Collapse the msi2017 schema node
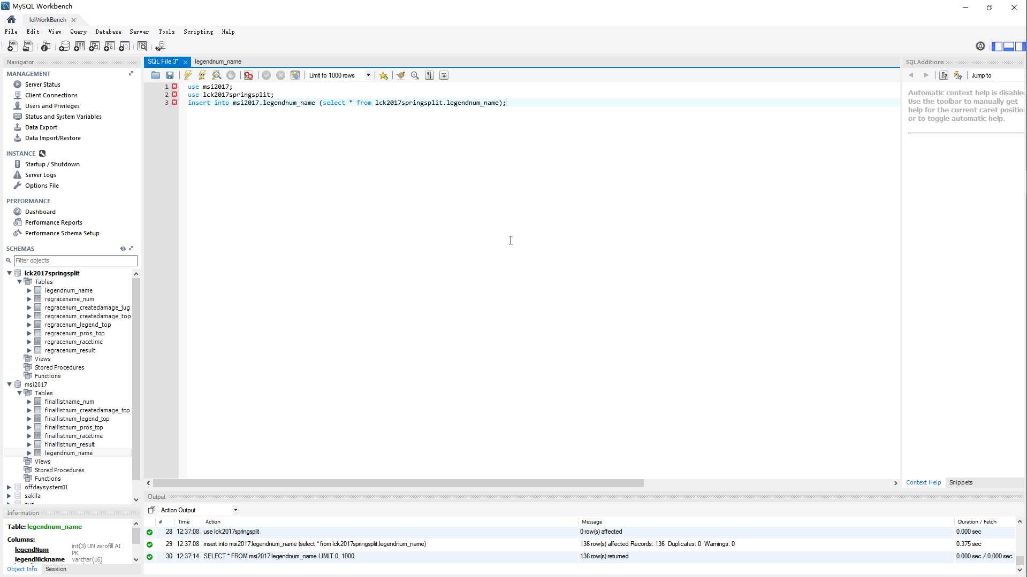 click(9, 384)
